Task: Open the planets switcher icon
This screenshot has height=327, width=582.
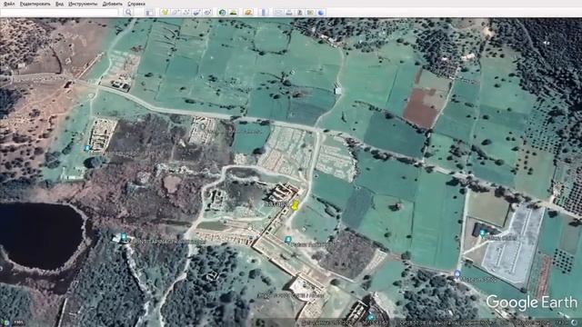Action: pos(248,13)
